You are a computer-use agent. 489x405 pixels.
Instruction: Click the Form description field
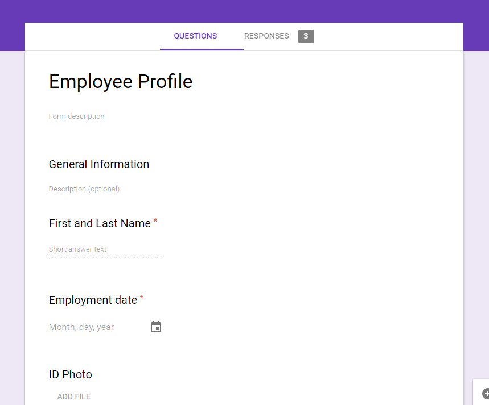click(x=77, y=116)
